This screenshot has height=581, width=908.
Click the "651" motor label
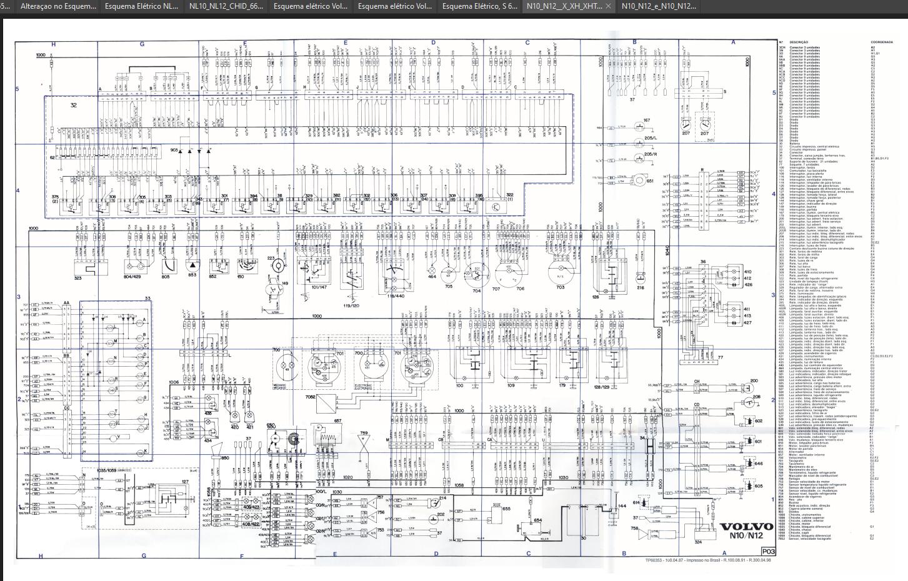click(650, 181)
